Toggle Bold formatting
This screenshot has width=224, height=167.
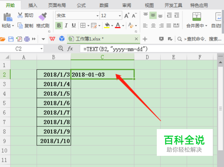(x=59, y=25)
